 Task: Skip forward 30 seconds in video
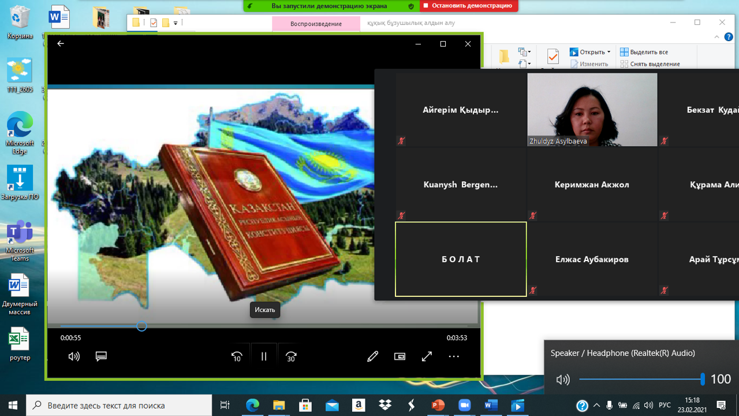291,356
